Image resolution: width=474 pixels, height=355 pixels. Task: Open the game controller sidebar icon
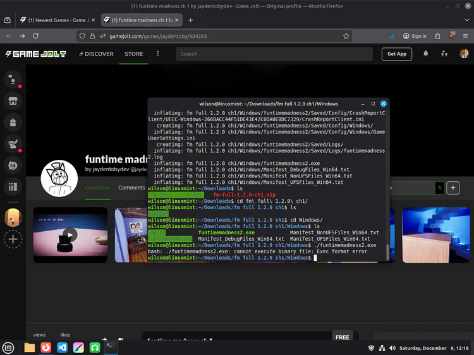pyautogui.click(x=13, y=165)
